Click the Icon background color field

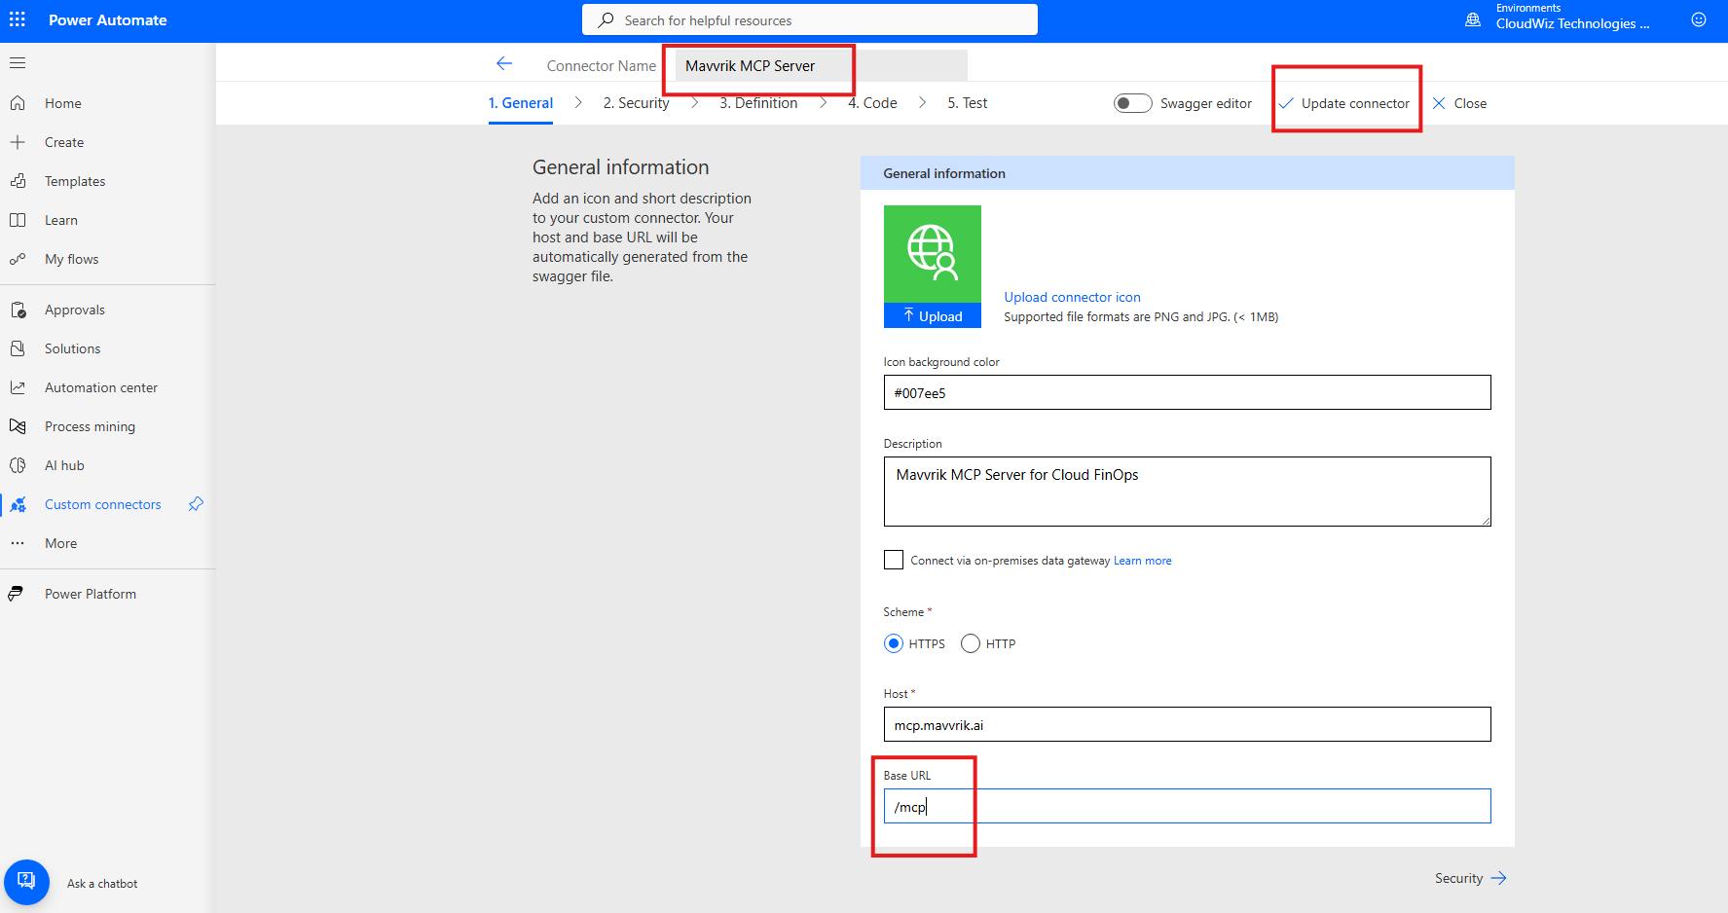[x=1187, y=392]
